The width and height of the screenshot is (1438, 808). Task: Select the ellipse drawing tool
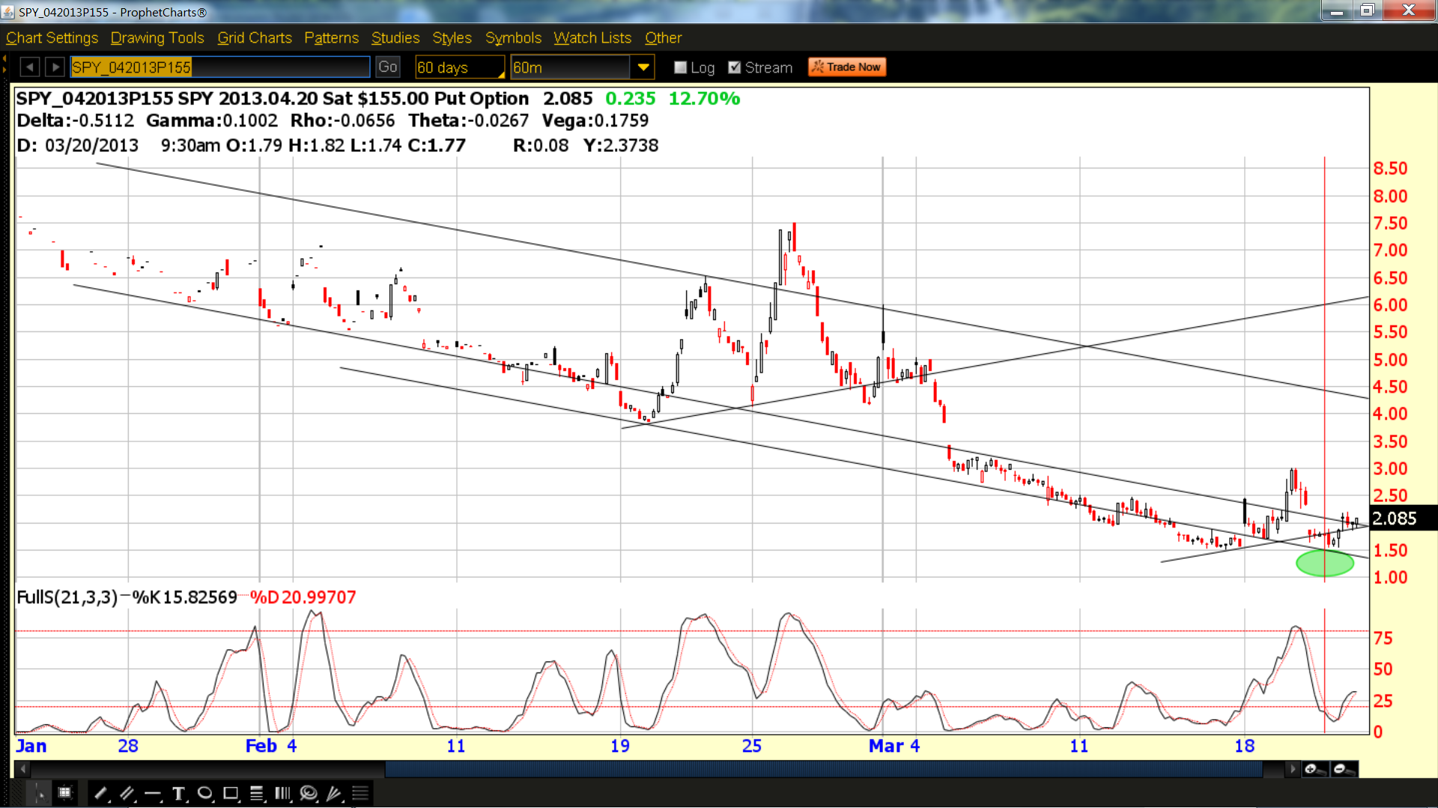coord(204,793)
